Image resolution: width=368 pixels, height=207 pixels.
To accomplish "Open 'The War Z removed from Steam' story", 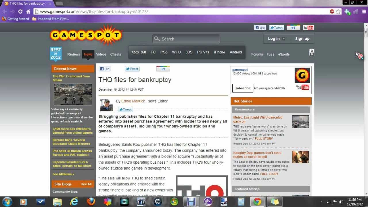I will click(71, 78).
